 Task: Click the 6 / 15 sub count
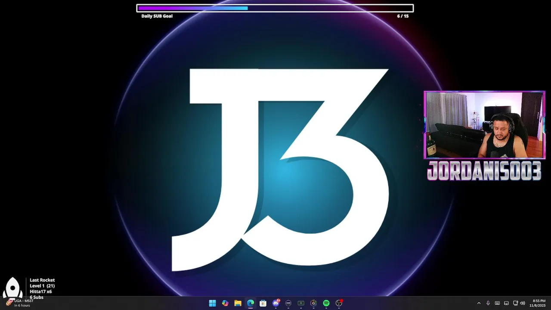click(x=403, y=16)
